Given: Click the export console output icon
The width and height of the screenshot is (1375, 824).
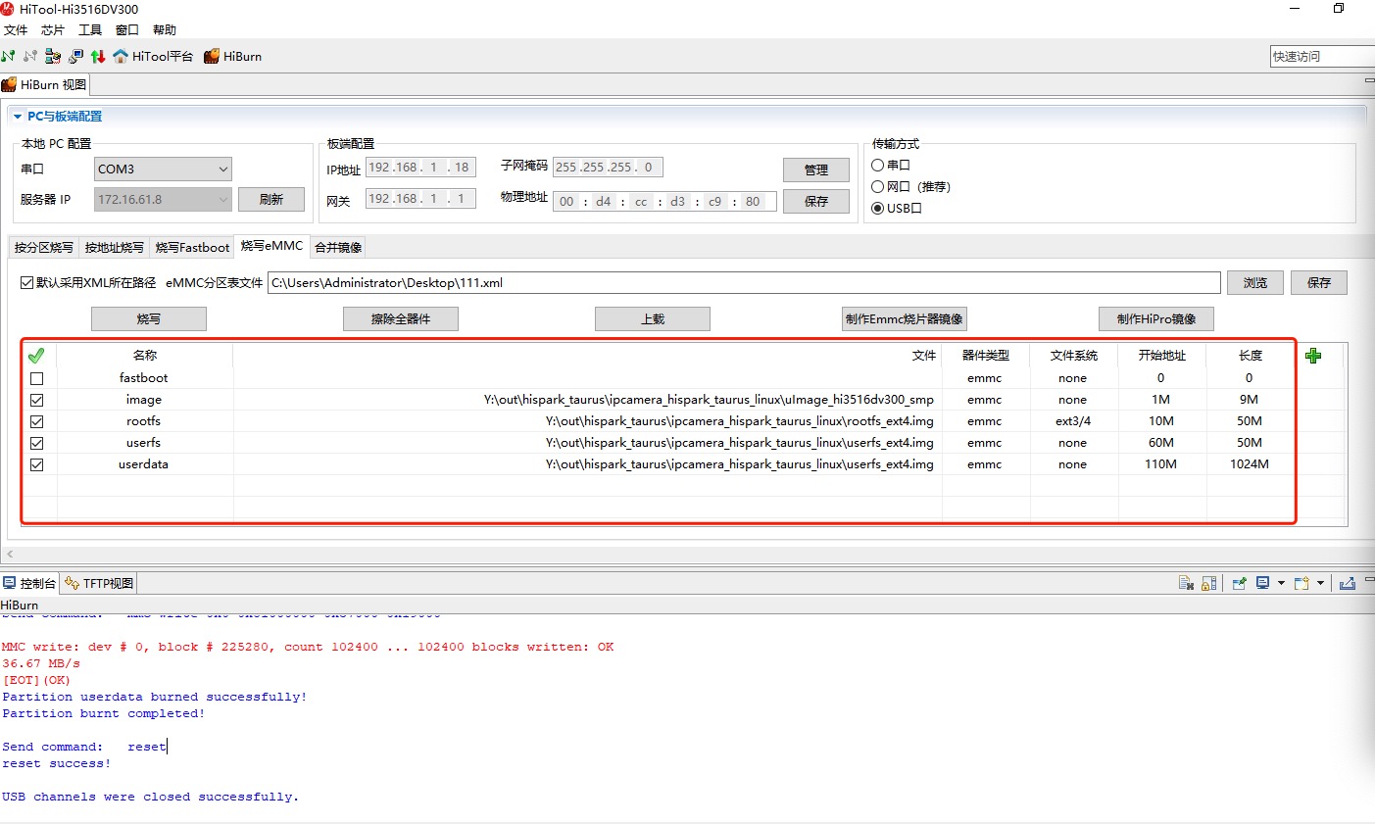Looking at the screenshot, I should point(1348,583).
